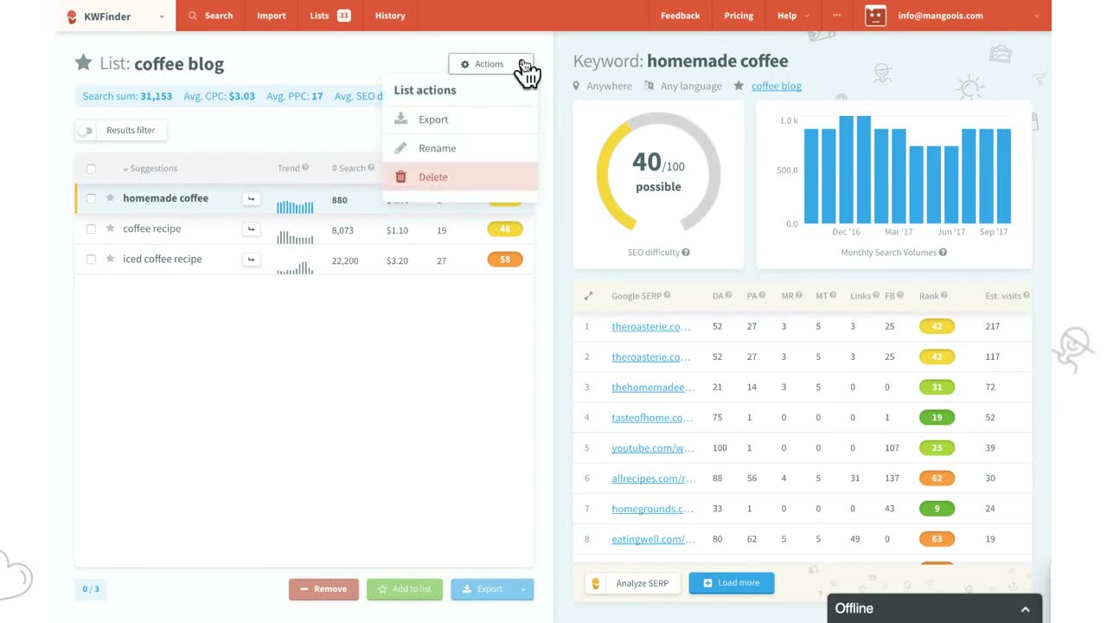This screenshot has width=1107, height=623.
Task: Open the KWFinder app switcher dropdown
Action: (x=116, y=16)
